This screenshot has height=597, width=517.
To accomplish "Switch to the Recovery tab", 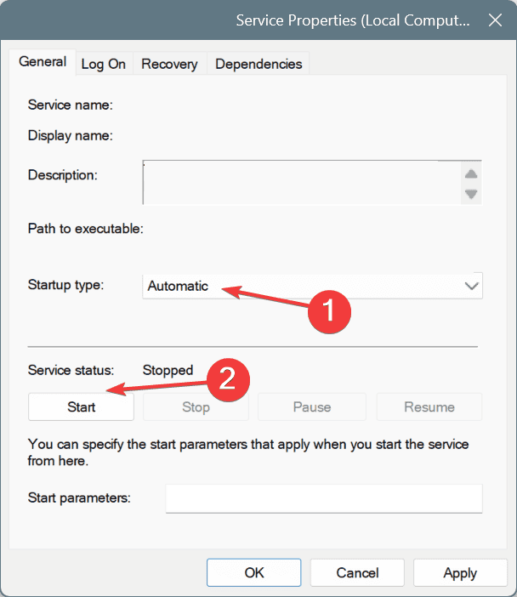I will pyautogui.click(x=169, y=64).
